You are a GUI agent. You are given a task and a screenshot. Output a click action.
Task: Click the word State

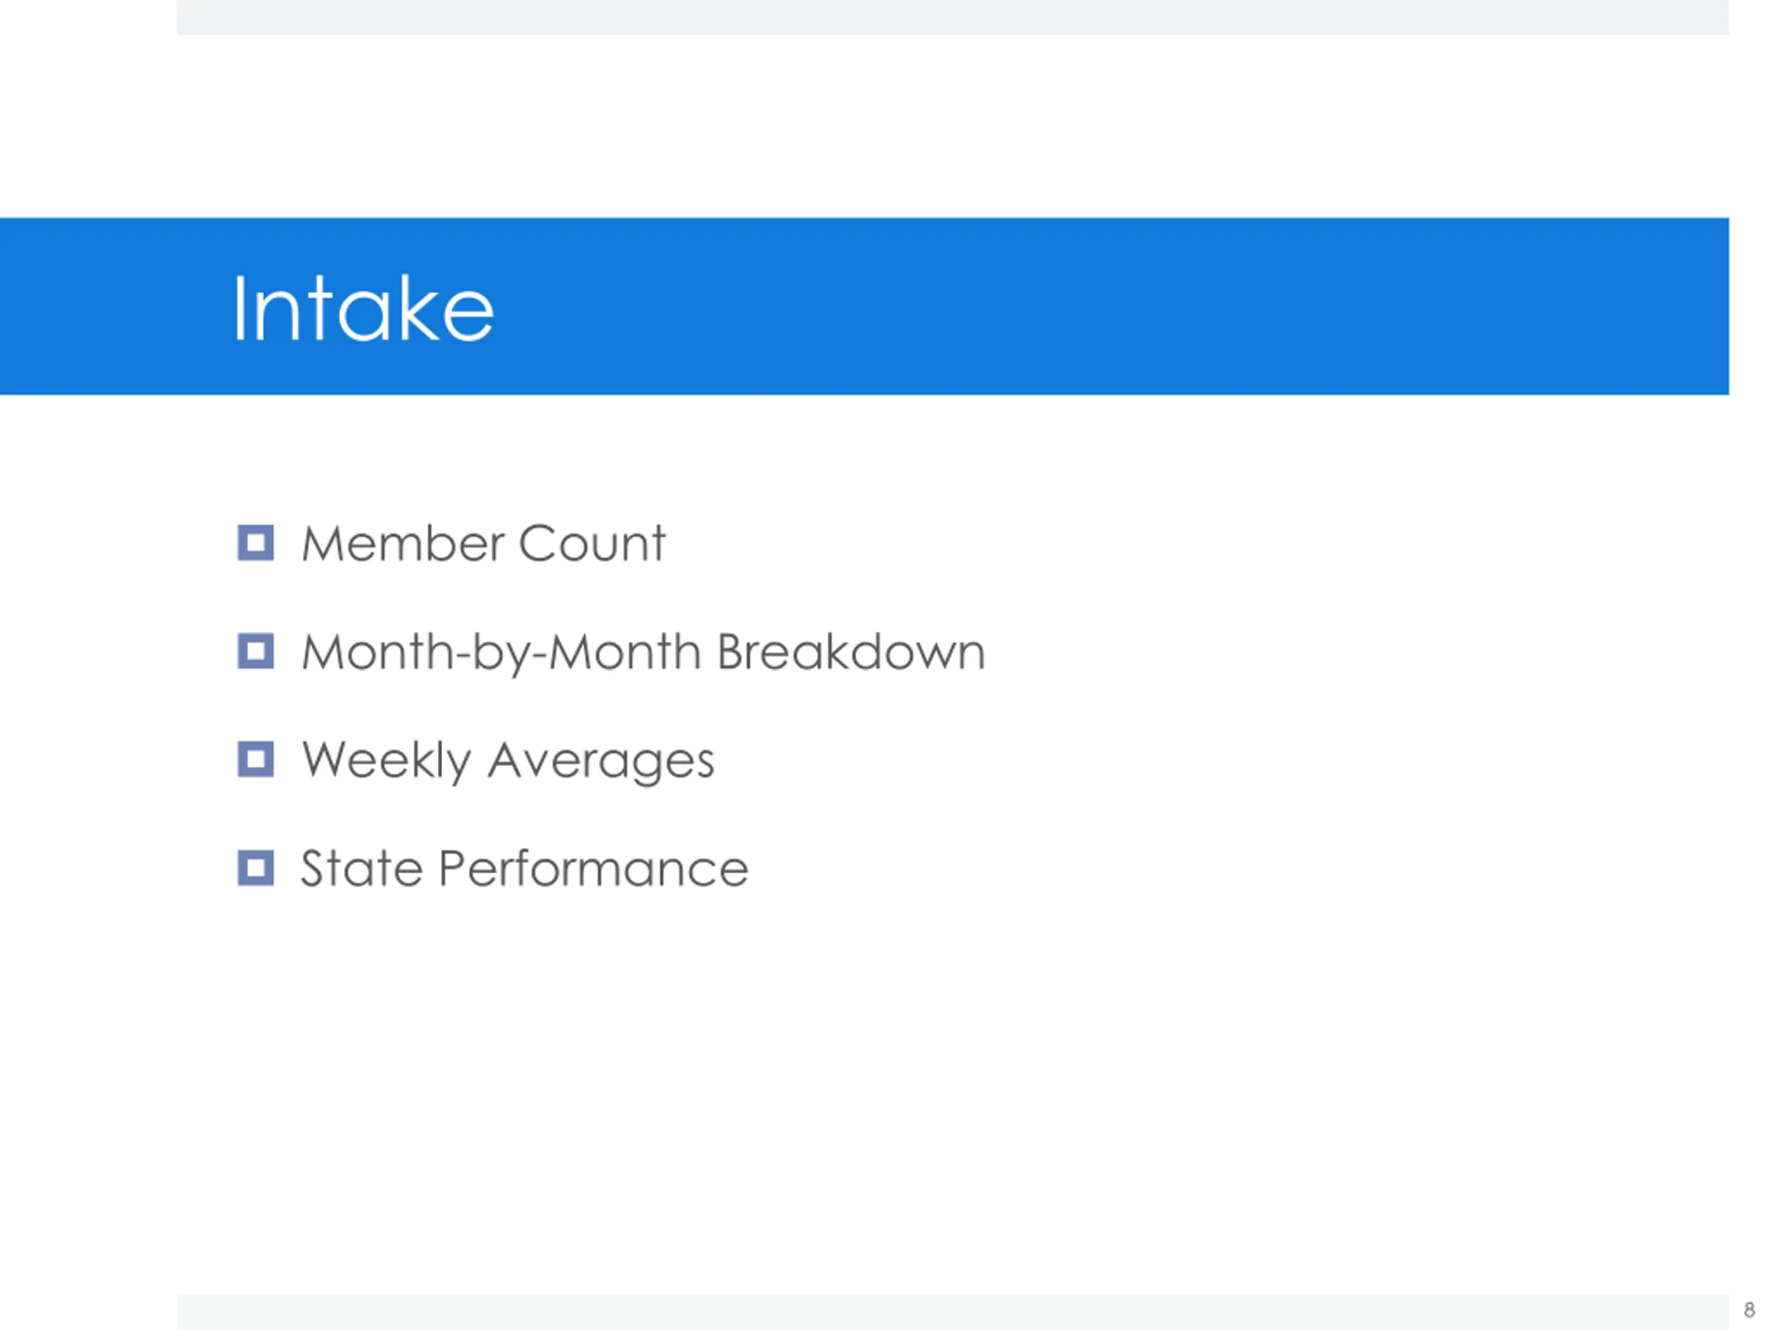click(361, 868)
